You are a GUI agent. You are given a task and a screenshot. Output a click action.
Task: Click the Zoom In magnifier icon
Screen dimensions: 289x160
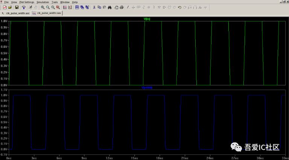pos(43,7)
